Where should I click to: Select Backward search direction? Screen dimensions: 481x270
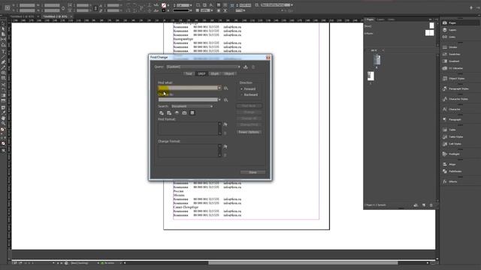(x=250, y=94)
